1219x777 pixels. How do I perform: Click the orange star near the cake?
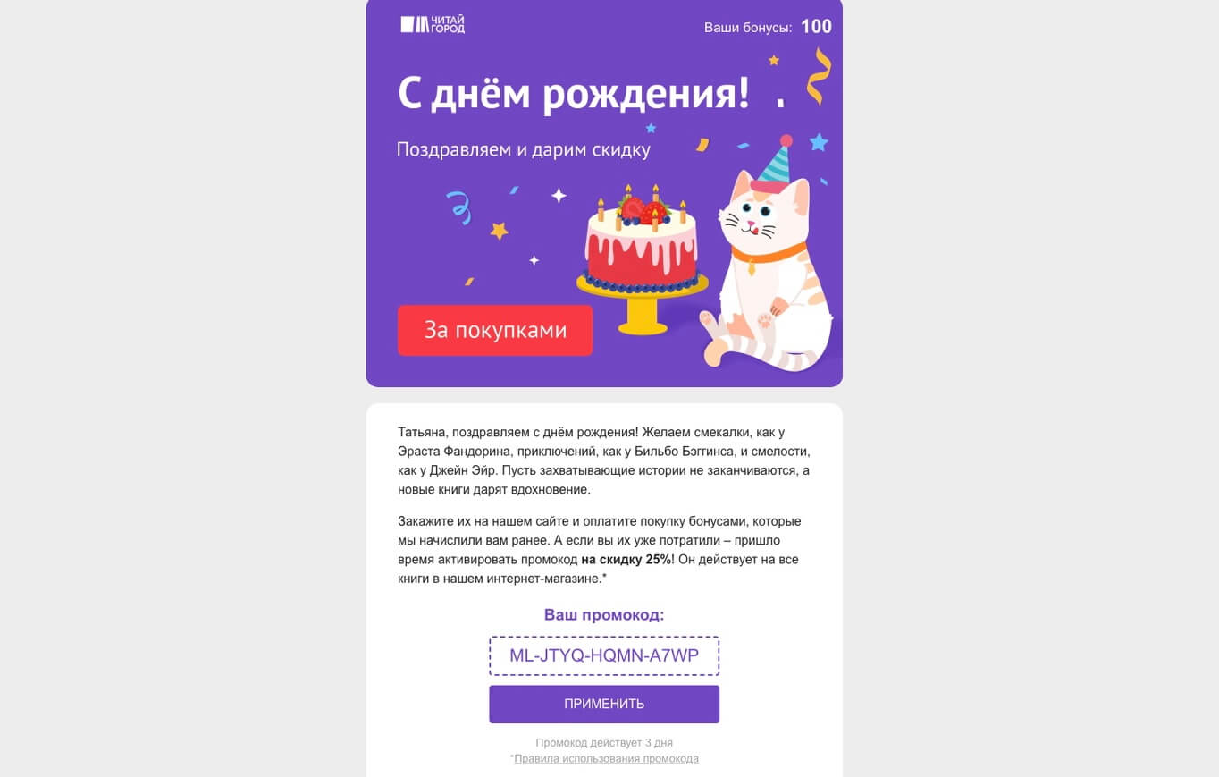tap(499, 231)
